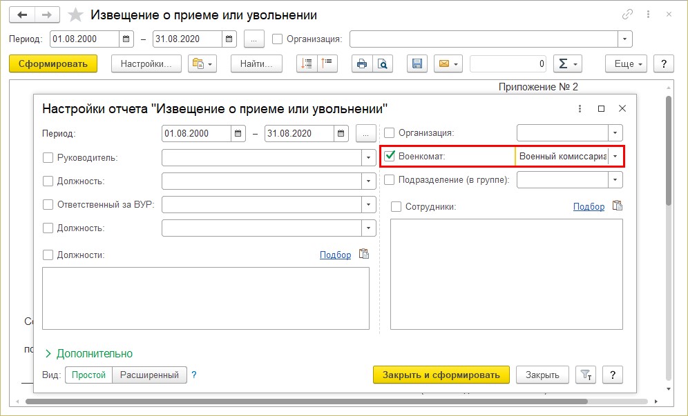This screenshot has height=416, width=688.
Task: Choose period with main ellipsis button
Action: coord(254,39)
